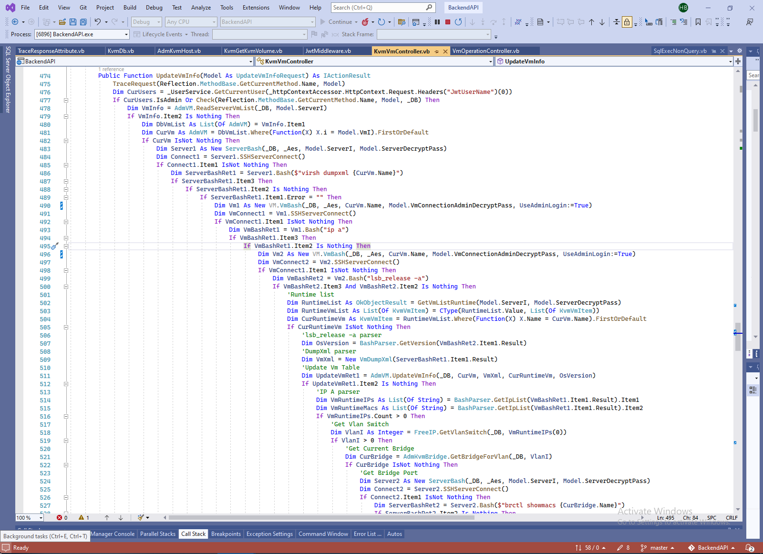
Task: Collapse the code block at line 482
Action: [x=66, y=141]
